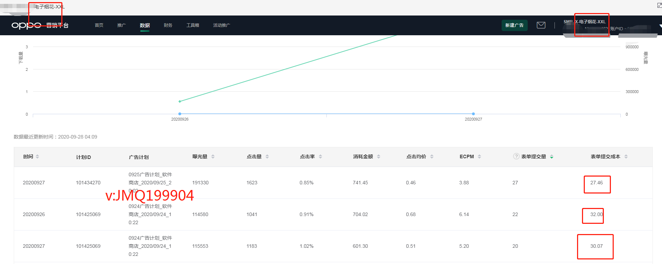Viewport: 662px width, 264px height.
Task: Click the 20200926 blue chart data point
Action: tap(180, 114)
